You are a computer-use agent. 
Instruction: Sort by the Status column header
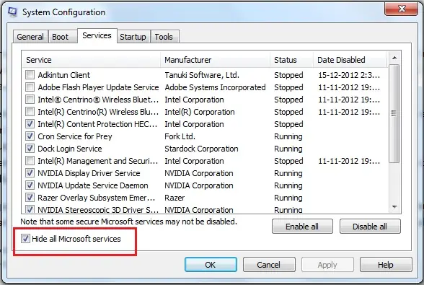coord(291,60)
